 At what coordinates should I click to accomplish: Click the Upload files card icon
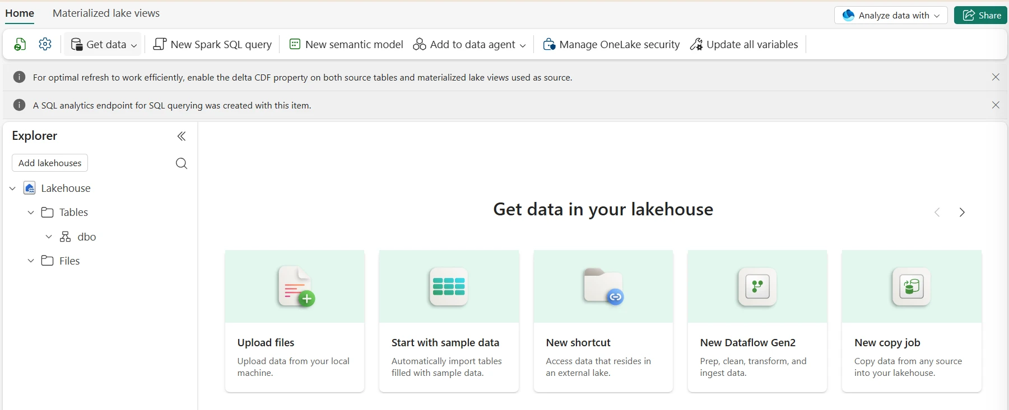(x=296, y=286)
